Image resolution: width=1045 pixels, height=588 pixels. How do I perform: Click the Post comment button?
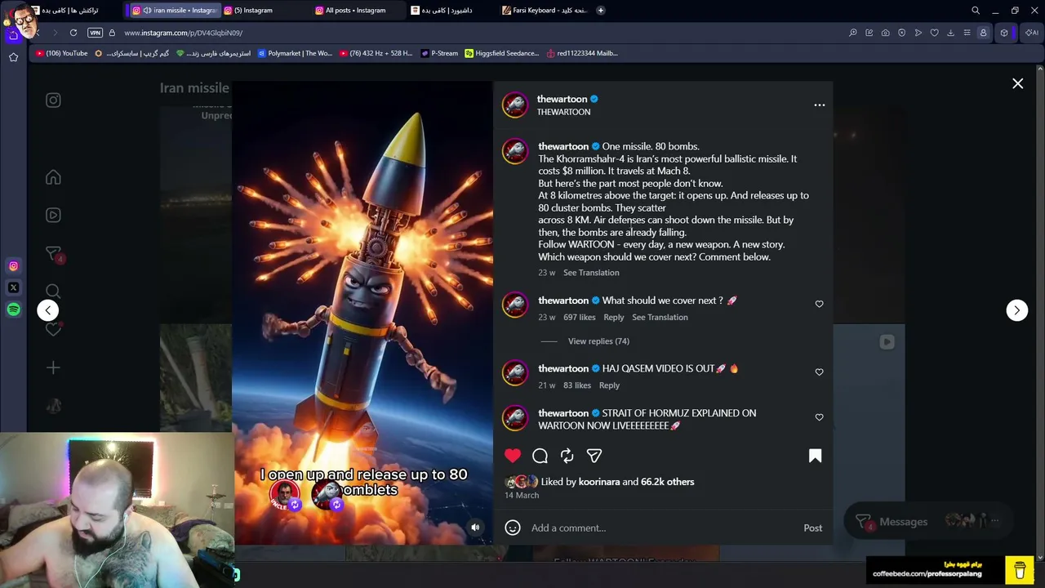pyautogui.click(x=812, y=528)
